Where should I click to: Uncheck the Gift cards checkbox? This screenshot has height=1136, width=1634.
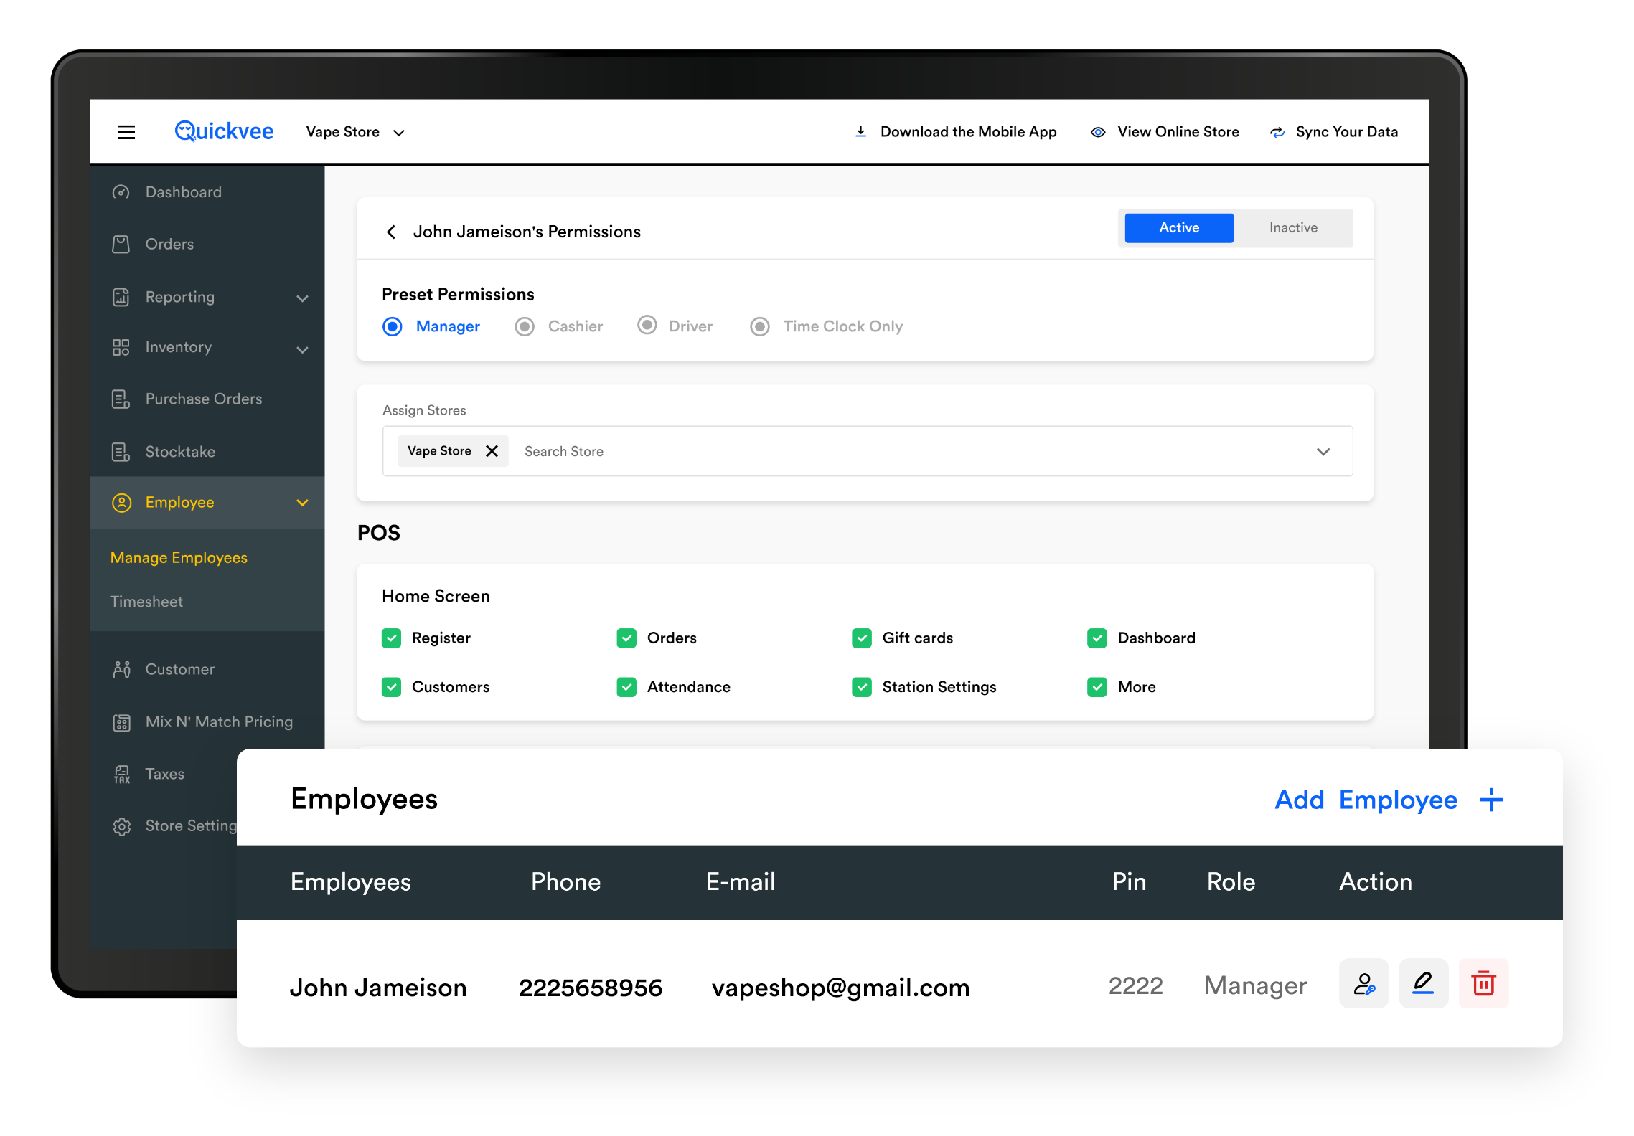point(861,638)
